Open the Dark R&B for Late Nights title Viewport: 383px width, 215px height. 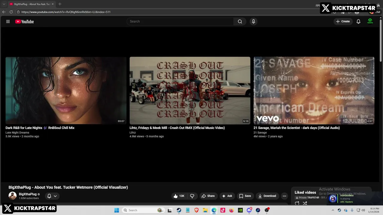tap(40, 128)
